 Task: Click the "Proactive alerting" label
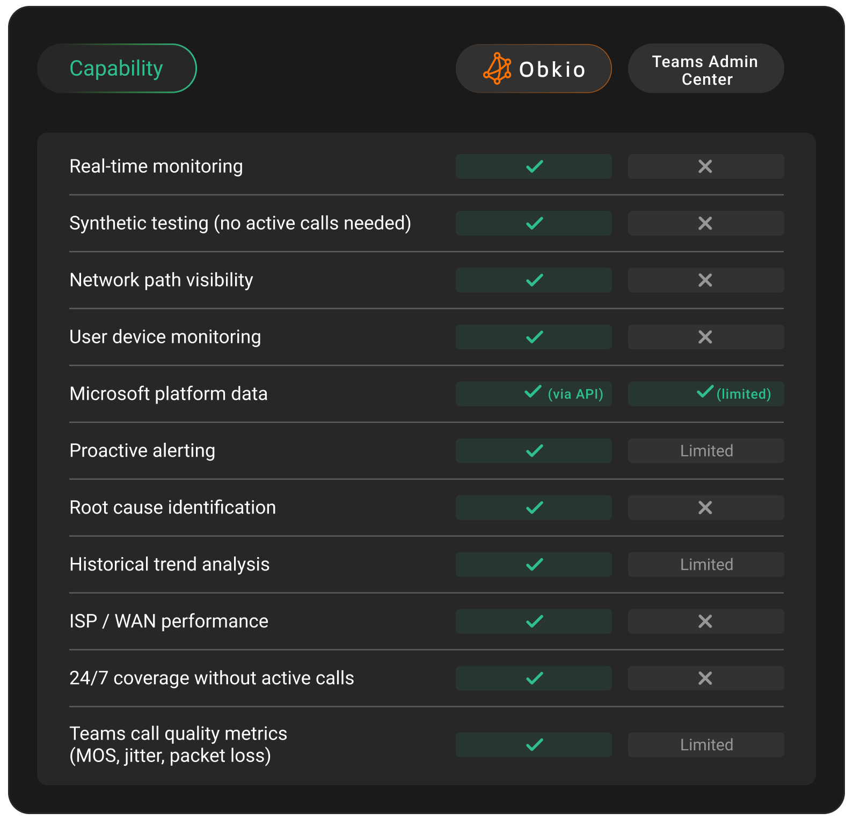click(x=142, y=451)
